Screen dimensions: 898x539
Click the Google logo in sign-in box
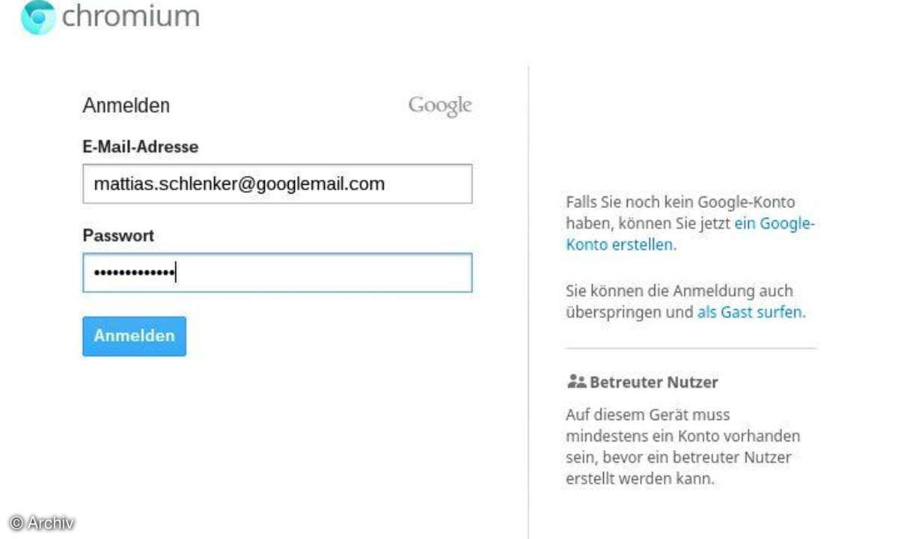pos(440,106)
